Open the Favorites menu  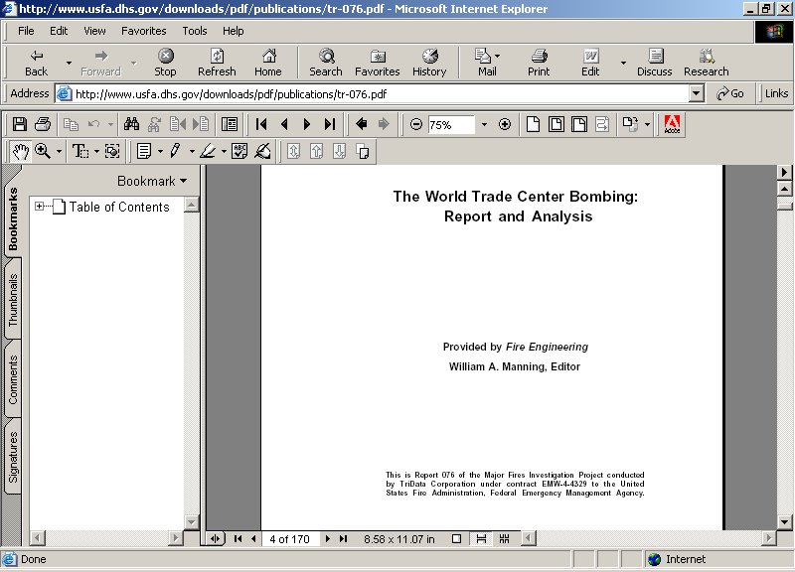[143, 31]
